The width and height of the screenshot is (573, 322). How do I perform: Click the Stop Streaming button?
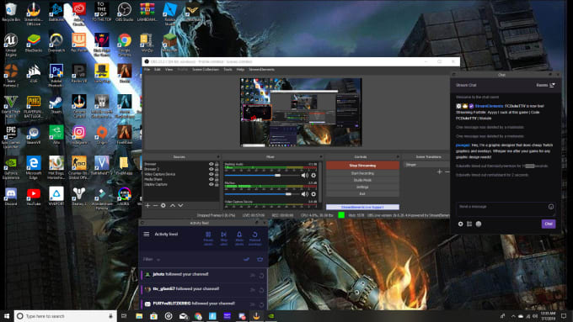pyautogui.click(x=362, y=166)
